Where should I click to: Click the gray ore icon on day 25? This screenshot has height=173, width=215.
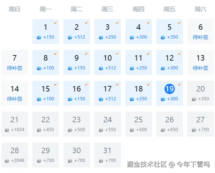tap(132, 130)
